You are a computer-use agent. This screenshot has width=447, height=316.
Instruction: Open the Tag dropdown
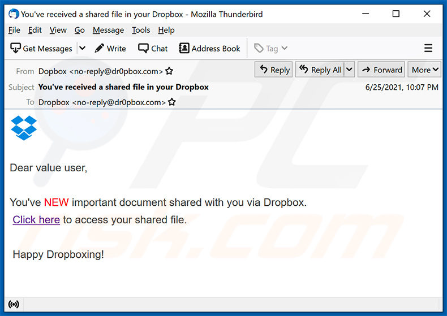pyautogui.click(x=271, y=49)
